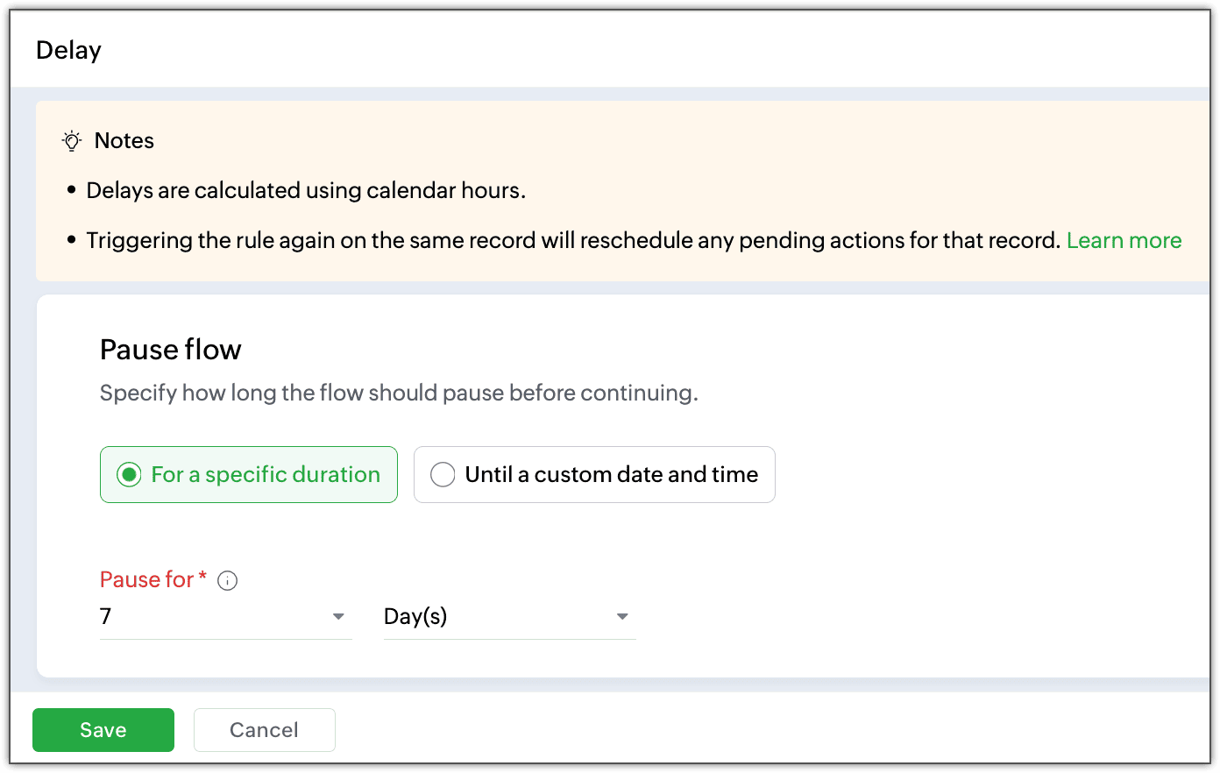Select the For a specific duration option
This screenshot has width=1220, height=773.
pos(249,474)
